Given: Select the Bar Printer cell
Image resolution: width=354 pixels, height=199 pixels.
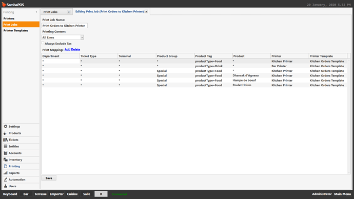Looking at the screenshot, I should 290,66.
